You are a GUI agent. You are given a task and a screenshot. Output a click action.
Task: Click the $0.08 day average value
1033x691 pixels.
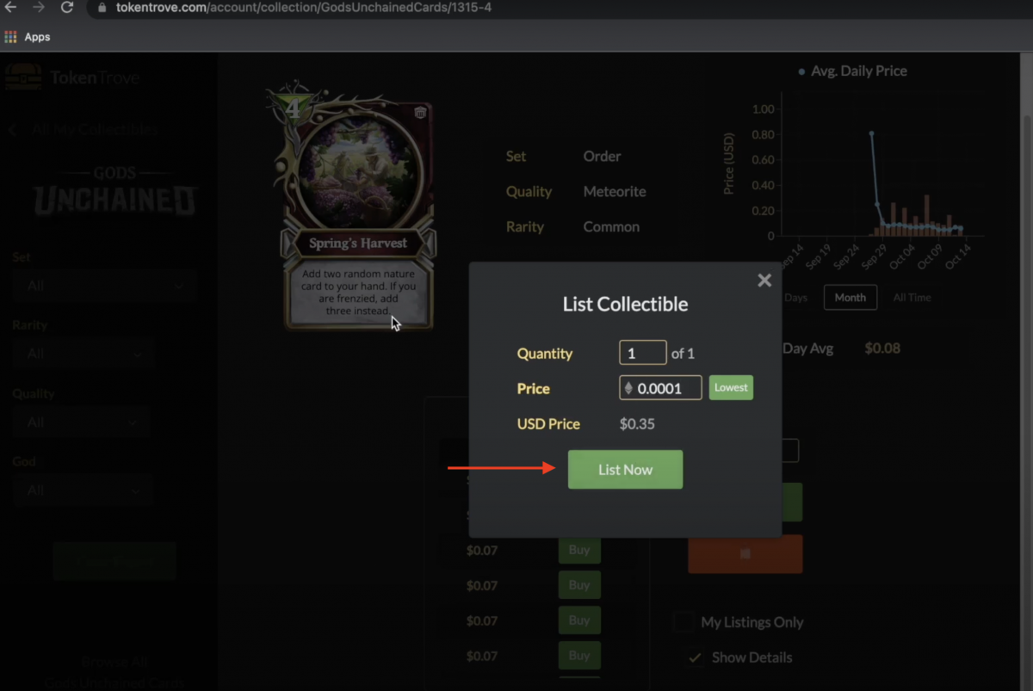[x=882, y=349]
